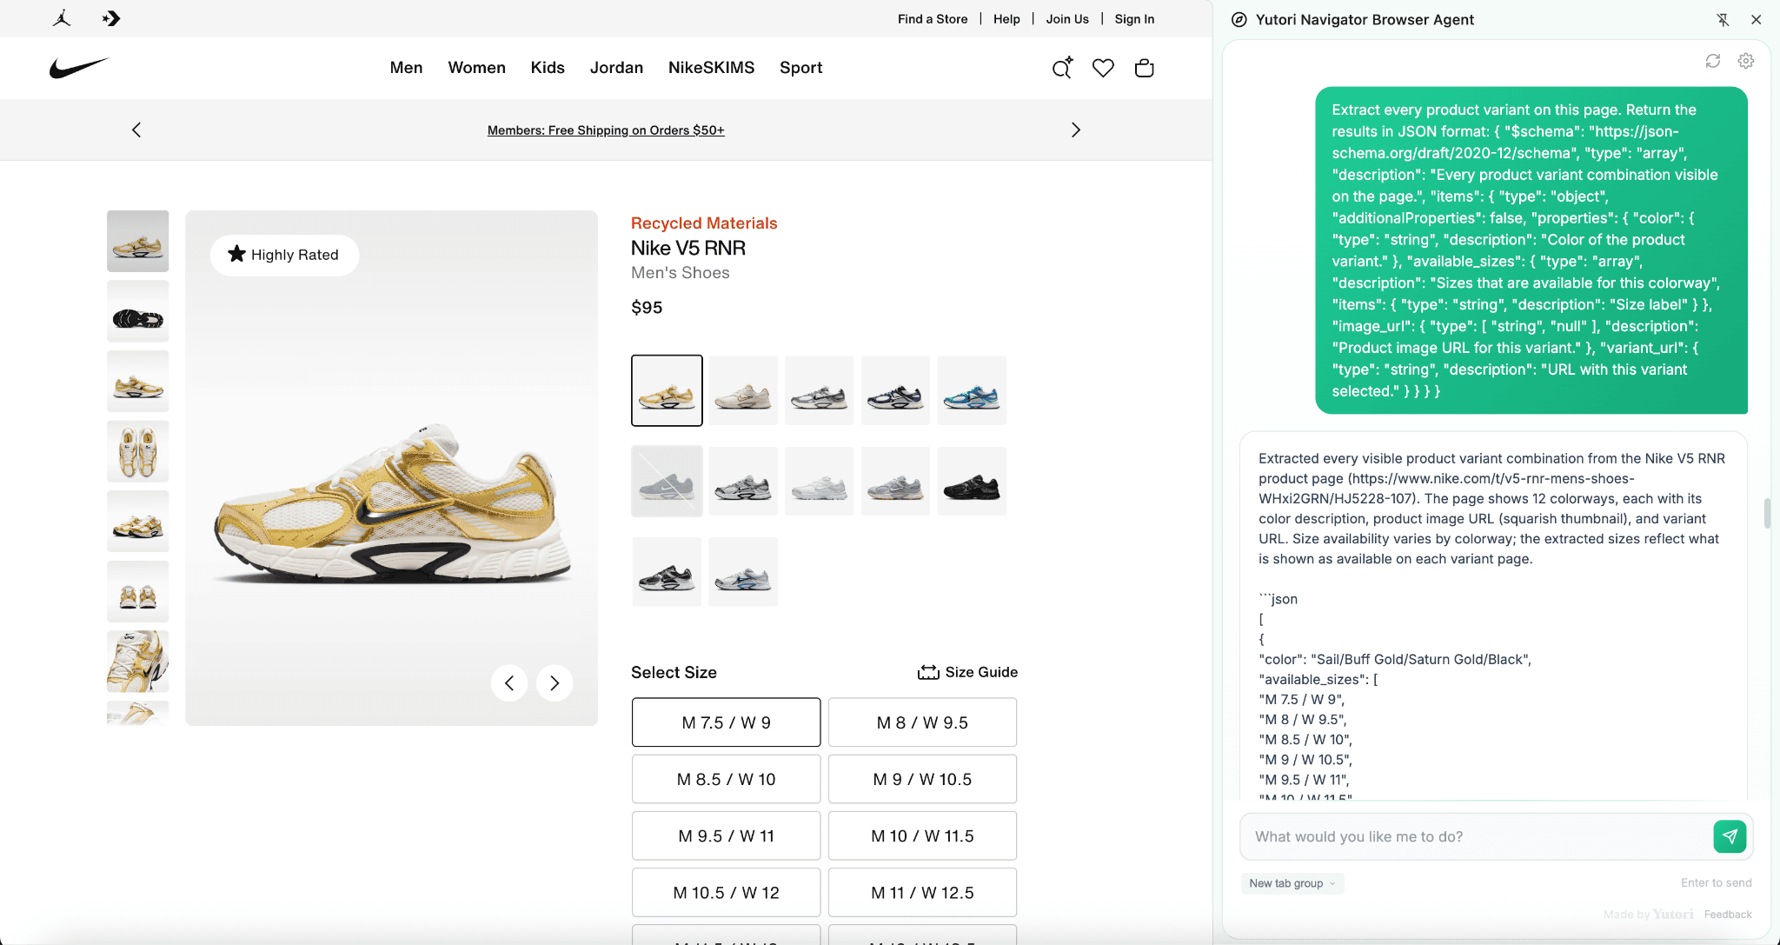Screen dimensions: 1780x945
Task: View top-down pair thumbnail image
Action: click(x=137, y=451)
